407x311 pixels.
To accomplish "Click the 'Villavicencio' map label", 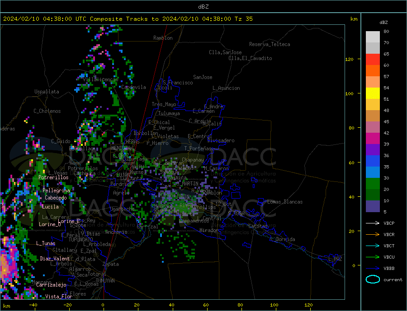I will click(x=100, y=79).
